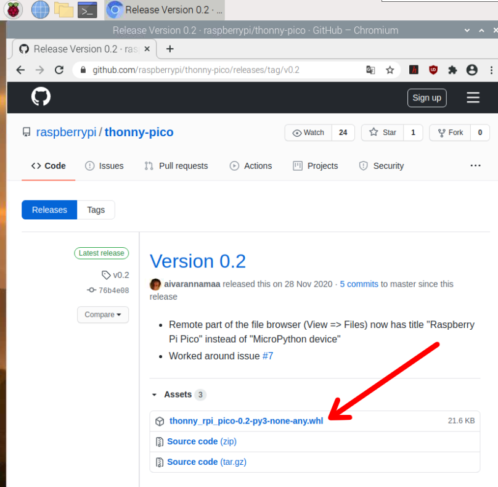Switch to the Issues tab
Viewport: 498px width, 487px height.
pos(104,166)
